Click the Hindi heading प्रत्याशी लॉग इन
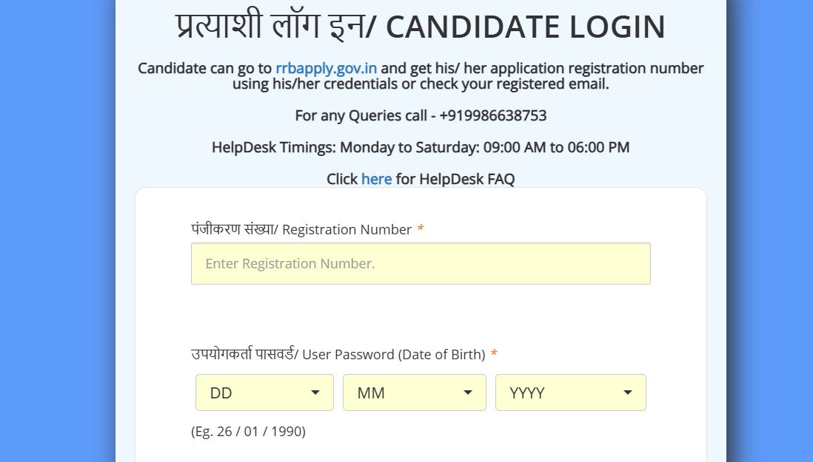 pos(270,27)
